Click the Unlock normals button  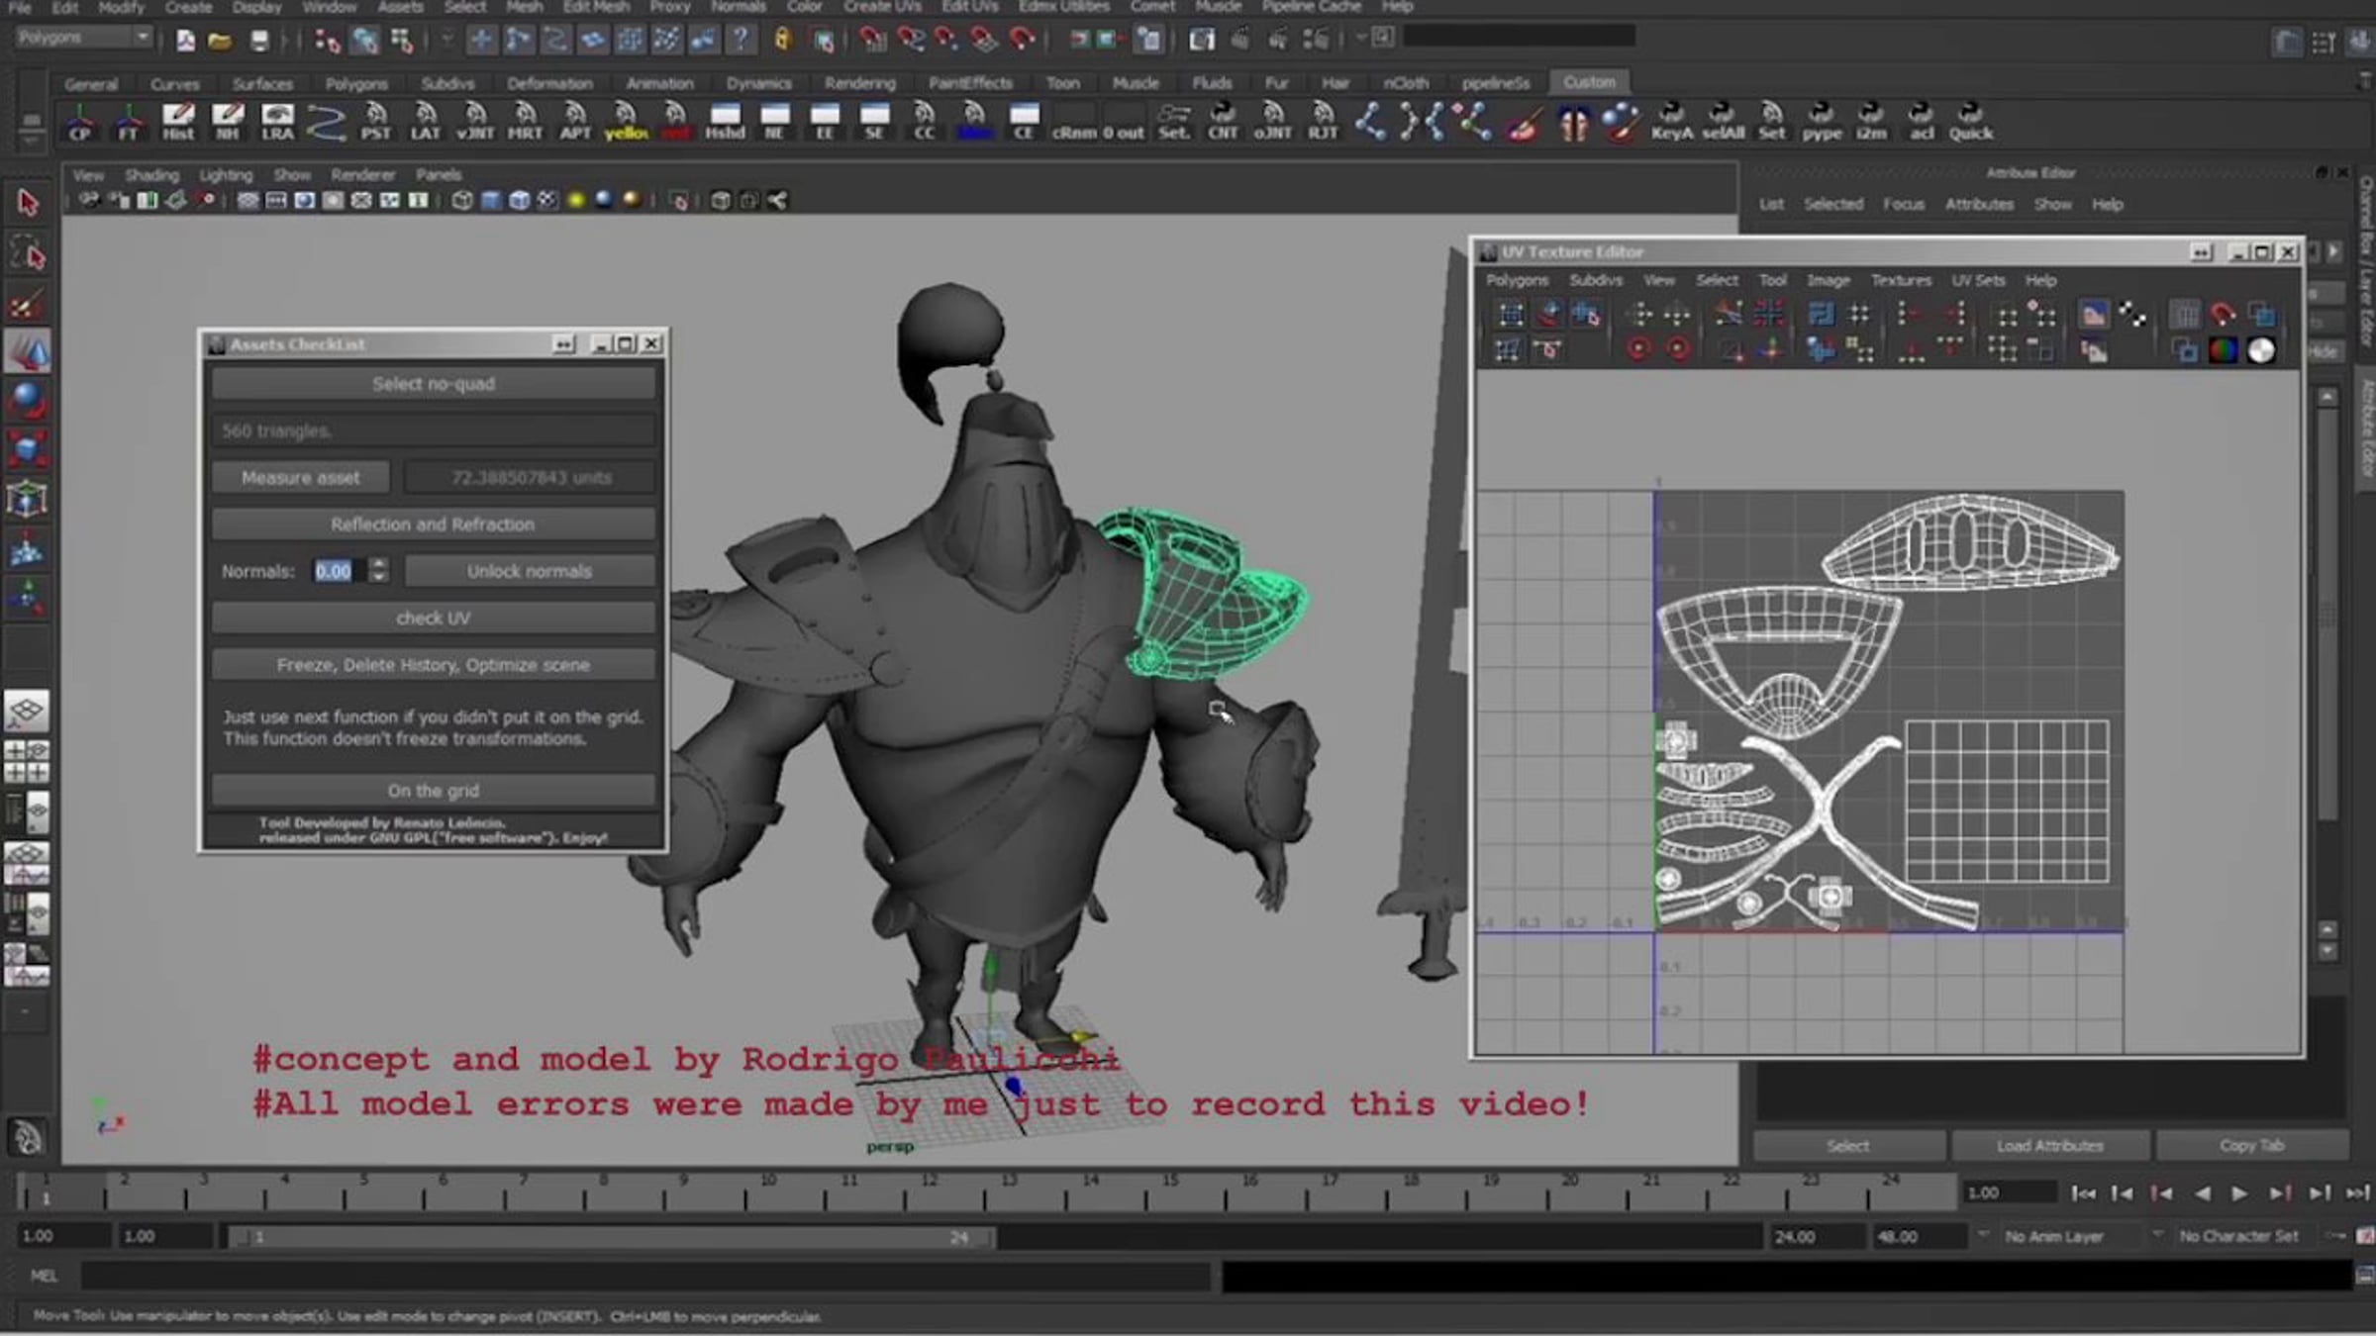[529, 571]
